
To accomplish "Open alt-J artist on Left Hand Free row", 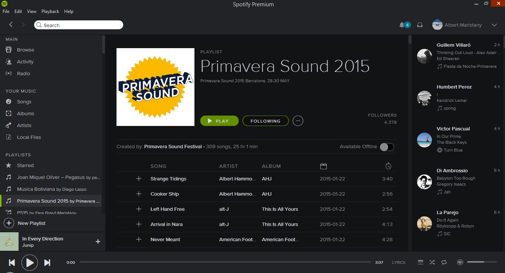I will point(224,209).
